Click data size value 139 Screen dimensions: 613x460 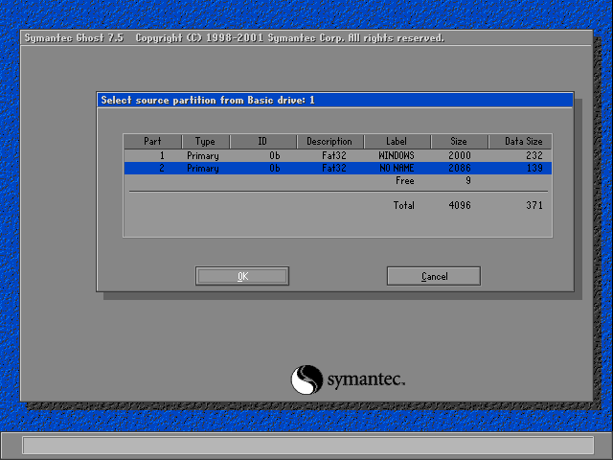click(534, 169)
